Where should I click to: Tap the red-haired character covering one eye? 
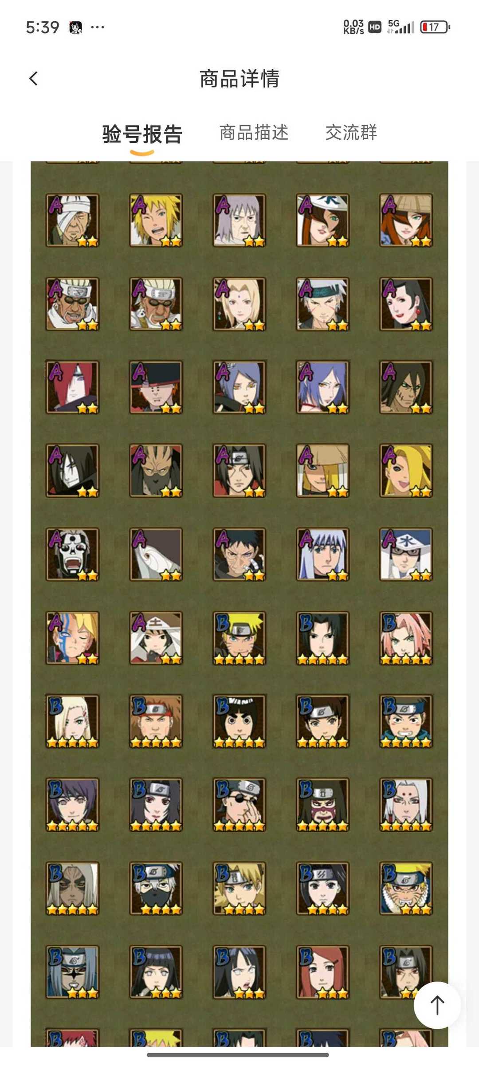[x=72, y=387]
